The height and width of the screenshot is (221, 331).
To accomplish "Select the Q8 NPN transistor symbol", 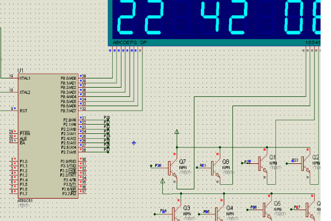I will click(216, 168).
